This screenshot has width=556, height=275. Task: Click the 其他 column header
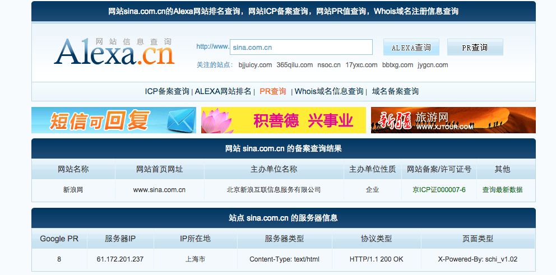click(x=502, y=169)
